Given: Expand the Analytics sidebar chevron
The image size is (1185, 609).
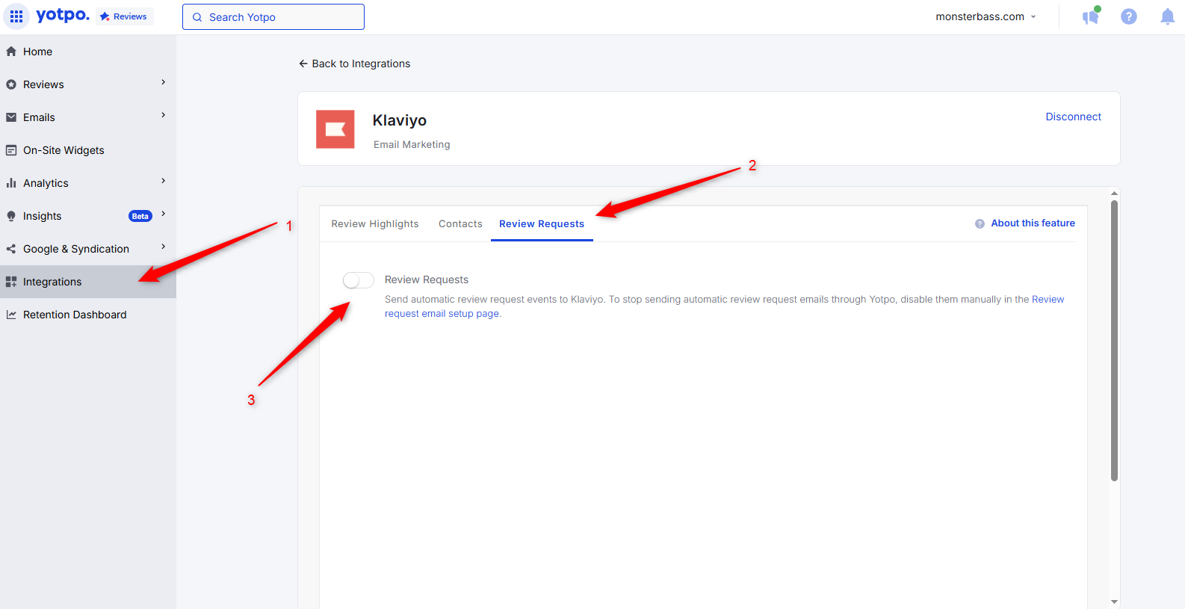Looking at the screenshot, I should point(163,181).
